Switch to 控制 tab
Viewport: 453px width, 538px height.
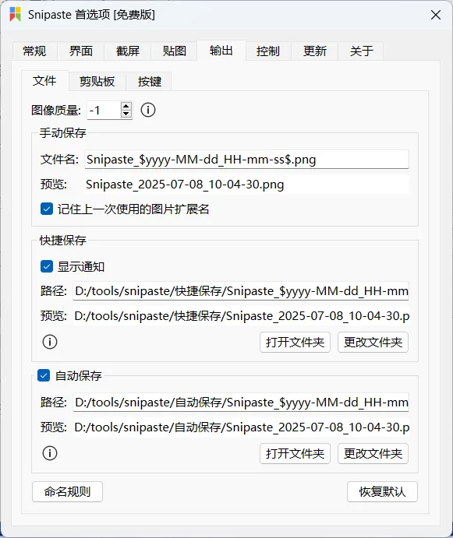pos(267,51)
